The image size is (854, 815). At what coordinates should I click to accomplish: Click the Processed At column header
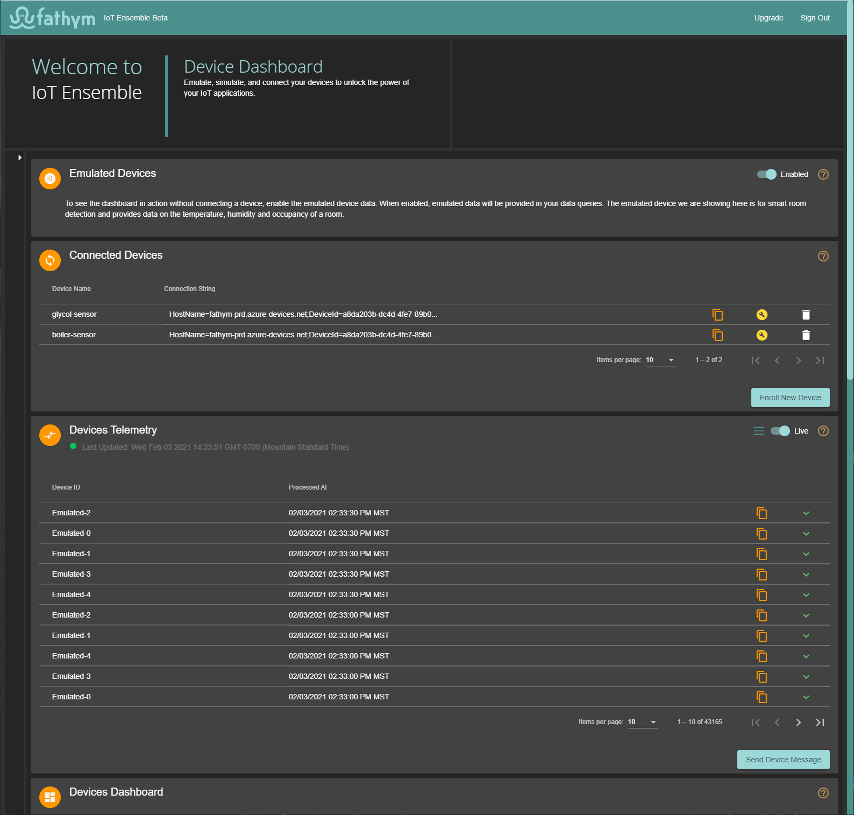[308, 487]
